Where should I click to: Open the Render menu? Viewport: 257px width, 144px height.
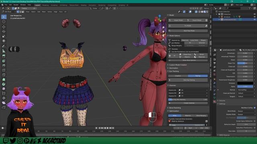pos(16,5)
